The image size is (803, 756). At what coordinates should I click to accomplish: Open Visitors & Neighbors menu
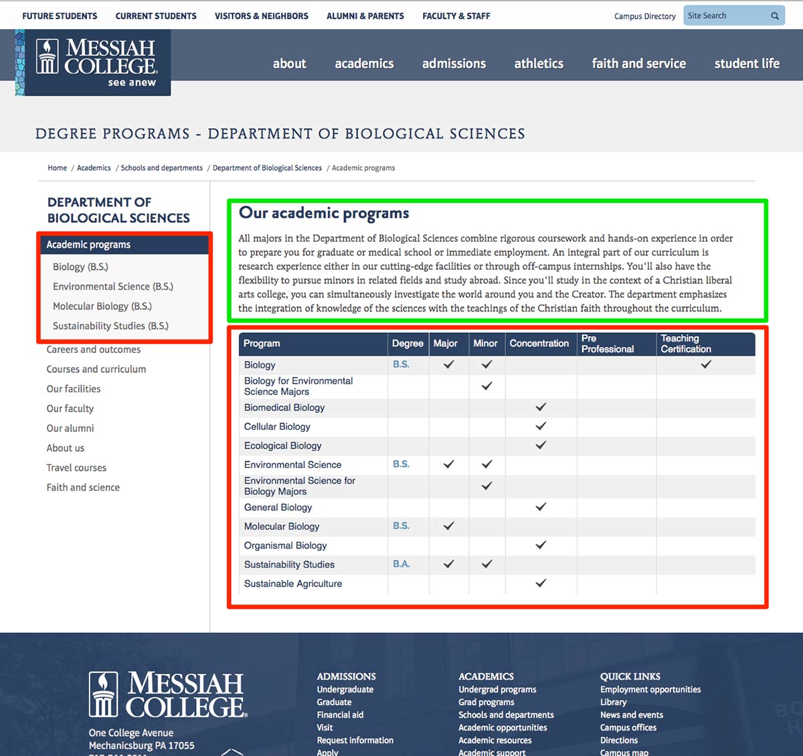[262, 16]
